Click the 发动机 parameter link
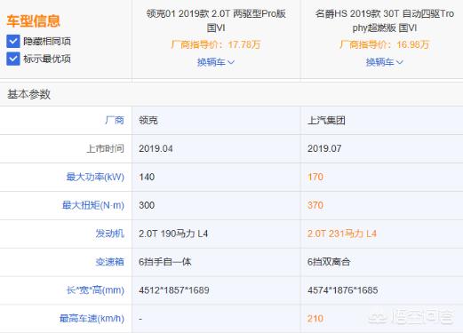Screen dimensions: 463x333 point(109,234)
